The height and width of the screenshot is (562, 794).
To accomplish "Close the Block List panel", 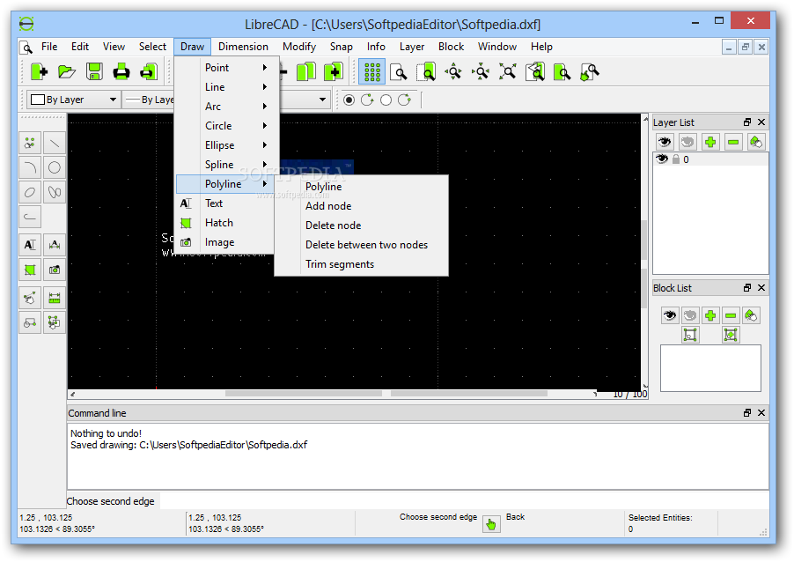I will click(x=761, y=288).
